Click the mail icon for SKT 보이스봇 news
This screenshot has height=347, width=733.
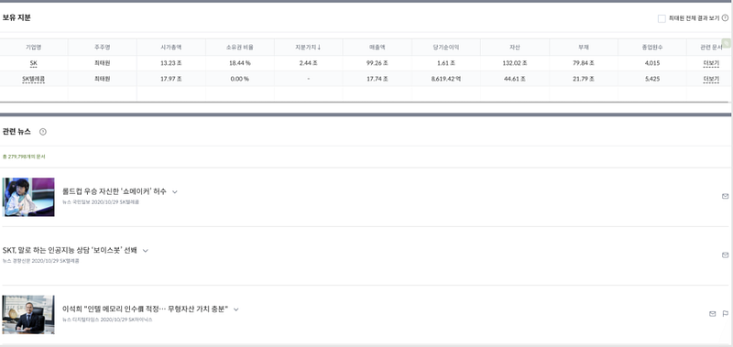(725, 255)
